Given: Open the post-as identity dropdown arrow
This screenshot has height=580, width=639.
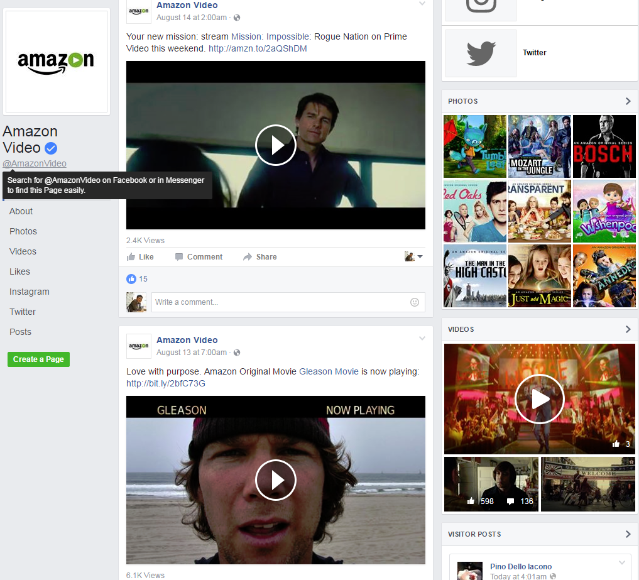Looking at the screenshot, I should click(x=420, y=256).
